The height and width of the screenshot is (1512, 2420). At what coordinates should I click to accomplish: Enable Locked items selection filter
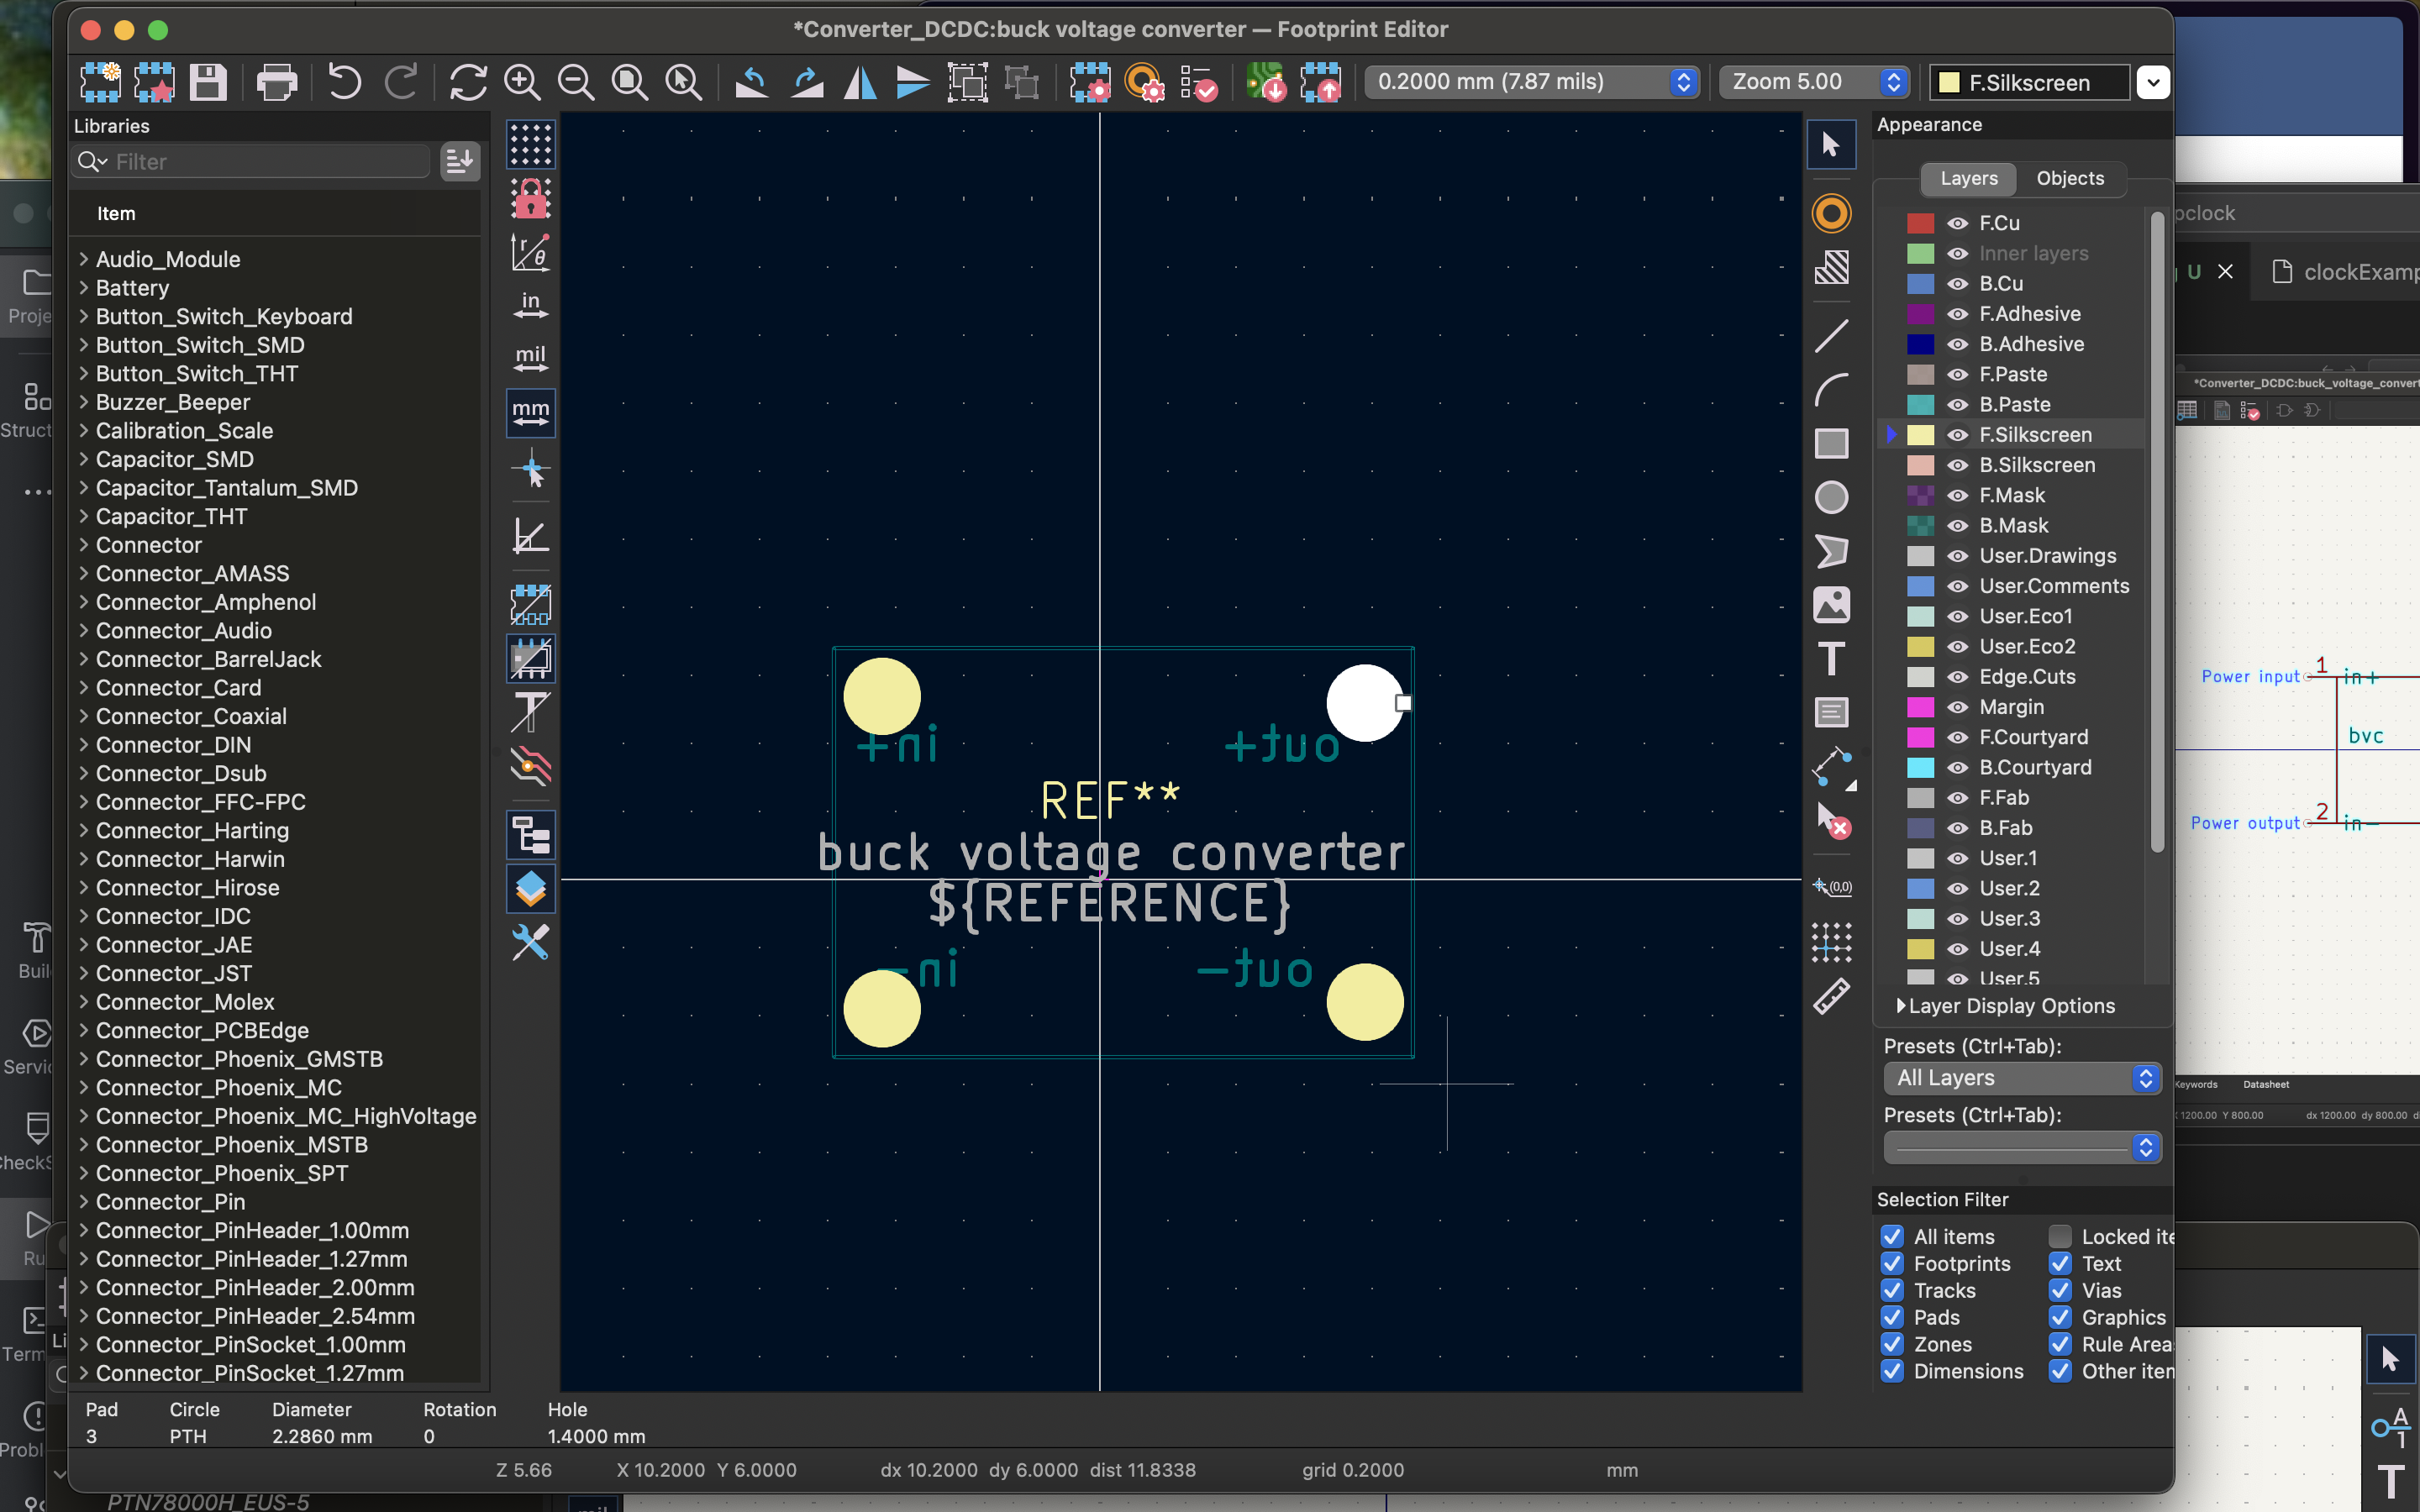[x=2060, y=1236]
